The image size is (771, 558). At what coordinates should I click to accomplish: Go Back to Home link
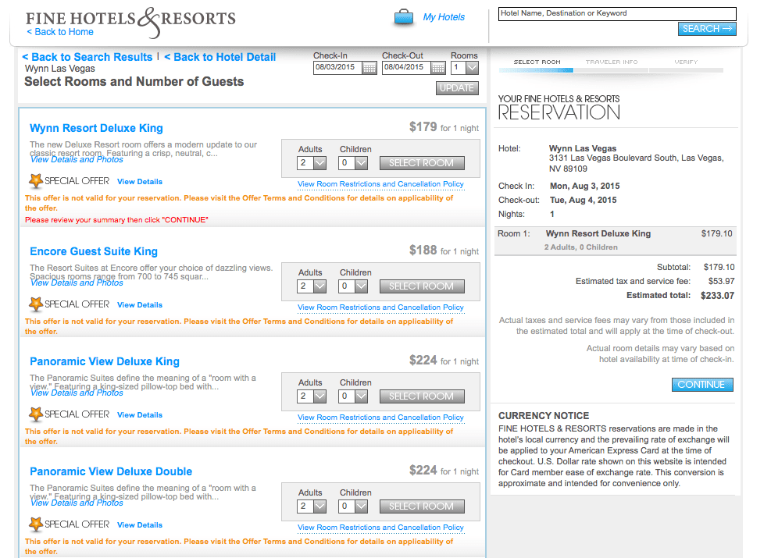pyautogui.click(x=60, y=32)
